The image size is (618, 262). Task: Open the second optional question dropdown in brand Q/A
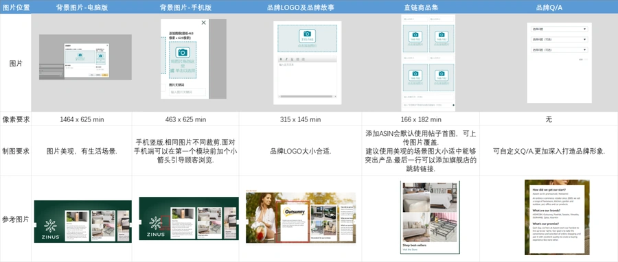click(x=559, y=39)
